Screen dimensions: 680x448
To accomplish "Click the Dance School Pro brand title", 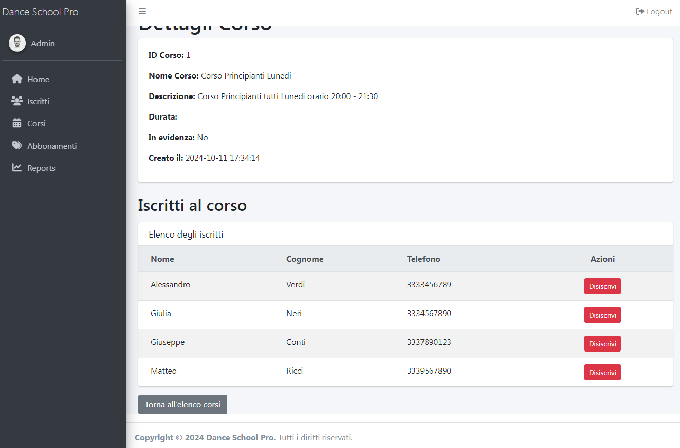I will (41, 12).
